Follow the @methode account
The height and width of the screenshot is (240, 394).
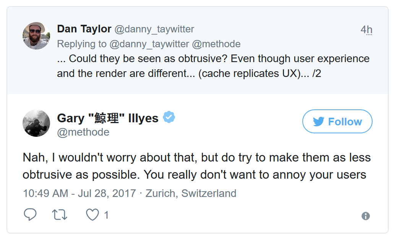pyautogui.click(x=337, y=122)
